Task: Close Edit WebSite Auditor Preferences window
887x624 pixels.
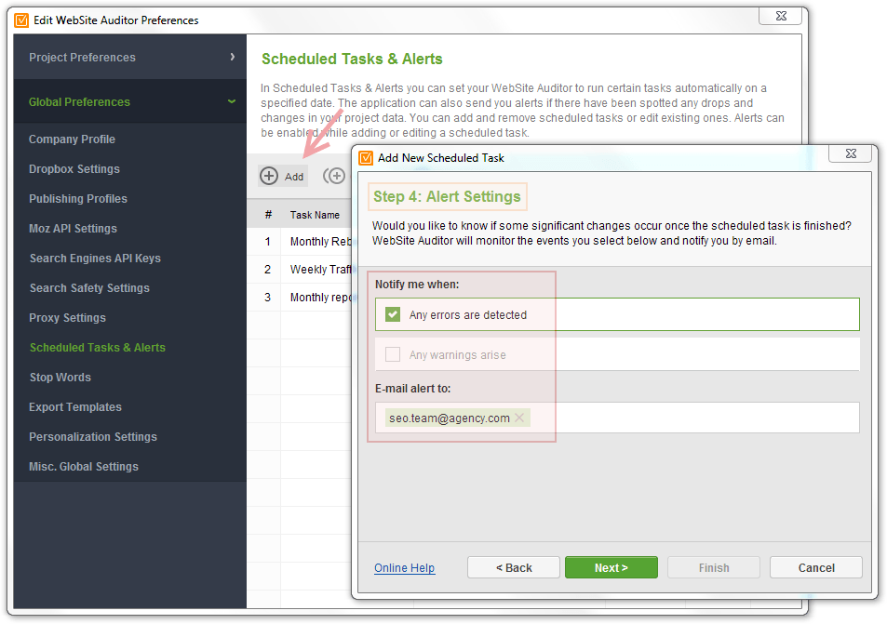Action: tap(781, 16)
